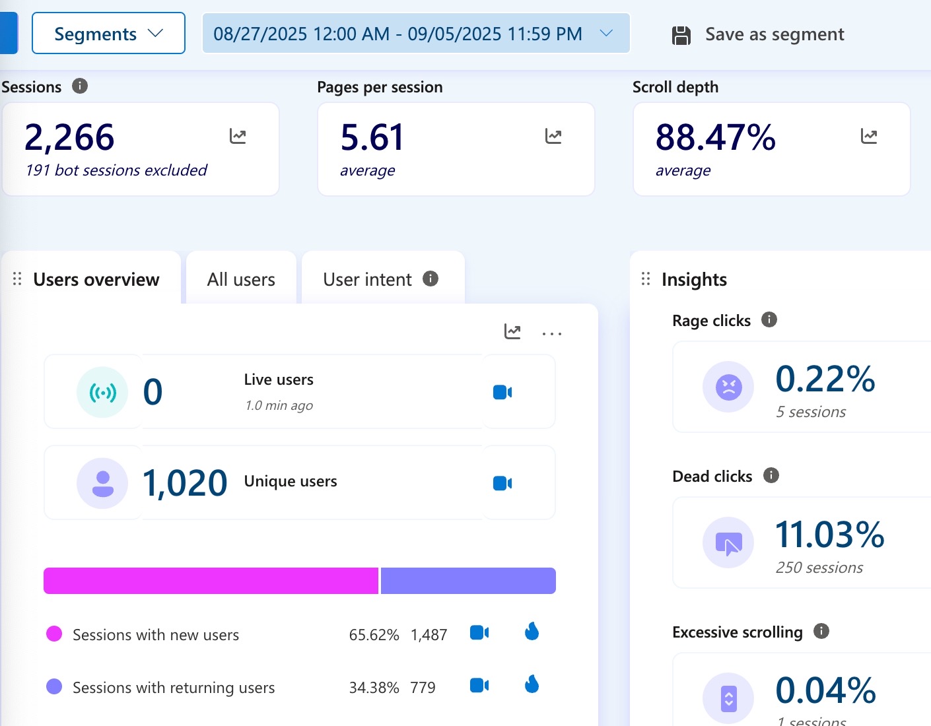View recordings of sessions with new users
Viewport: 931px width, 726px height.
pos(479,633)
